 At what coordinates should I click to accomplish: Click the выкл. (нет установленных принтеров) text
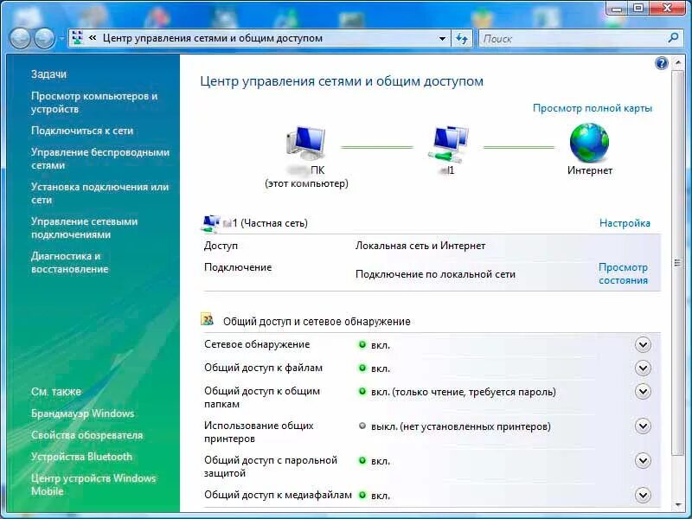point(461,426)
